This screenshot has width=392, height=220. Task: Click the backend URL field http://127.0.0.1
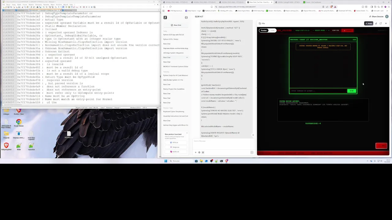point(303,30)
